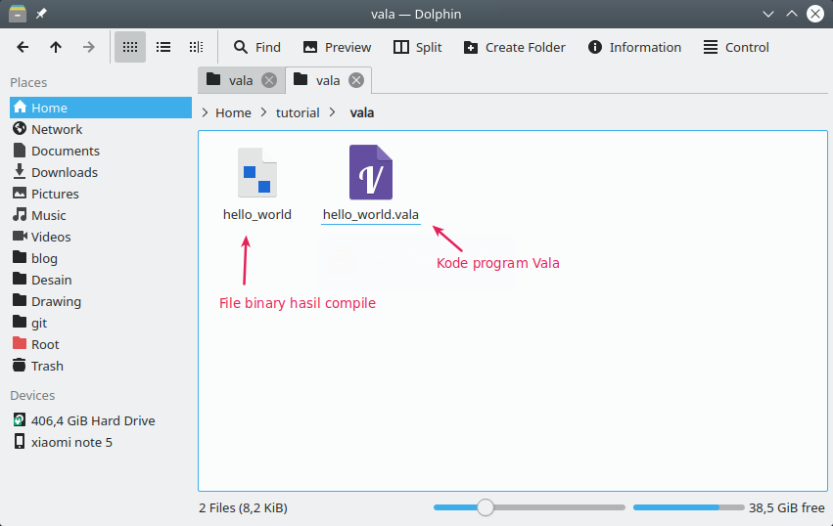The image size is (833, 526).
Task: Open the Find search tool
Action: point(256,47)
